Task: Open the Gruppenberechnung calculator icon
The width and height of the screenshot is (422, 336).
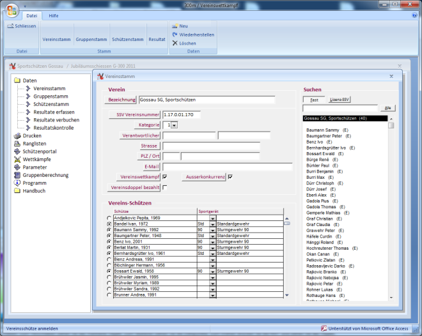Action: pos(18,175)
